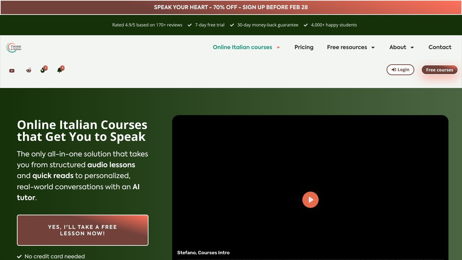
Task: Expand the About menu dropdown arrow
Action: click(412, 47)
